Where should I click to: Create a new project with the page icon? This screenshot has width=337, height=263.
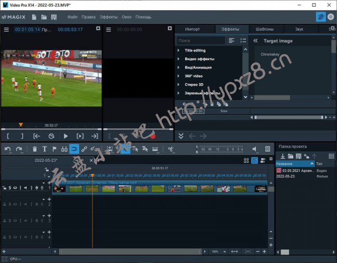coord(34,17)
